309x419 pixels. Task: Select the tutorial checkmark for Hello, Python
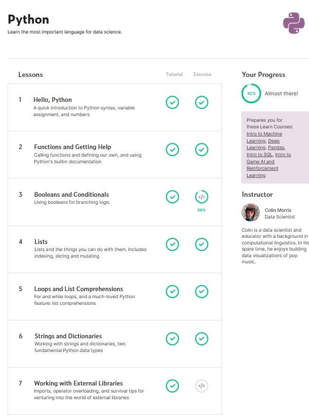point(172,102)
